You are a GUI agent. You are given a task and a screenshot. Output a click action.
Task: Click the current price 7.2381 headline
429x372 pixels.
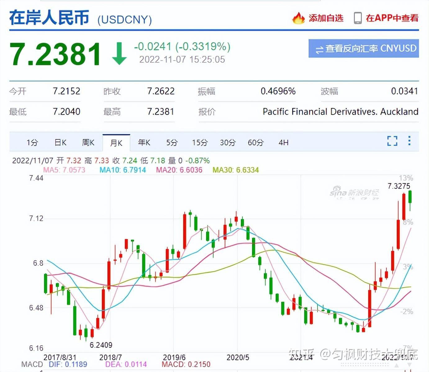(55, 54)
